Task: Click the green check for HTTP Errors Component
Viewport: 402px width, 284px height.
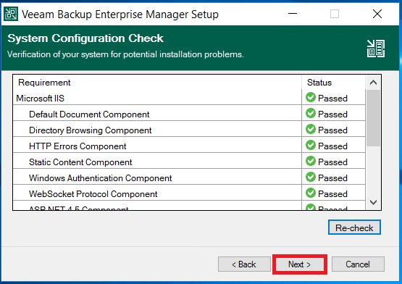Action: [x=311, y=145]
